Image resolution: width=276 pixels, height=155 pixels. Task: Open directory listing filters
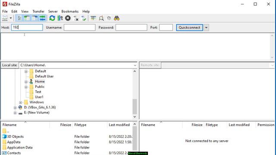(x=93, y=18)
